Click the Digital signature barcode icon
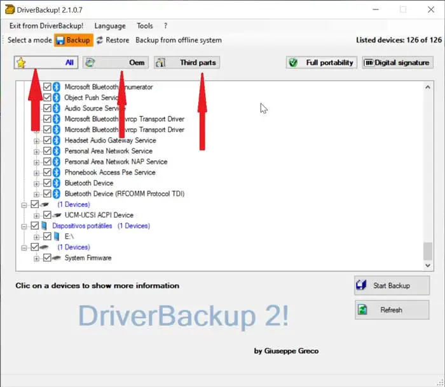 click(369, 62)
